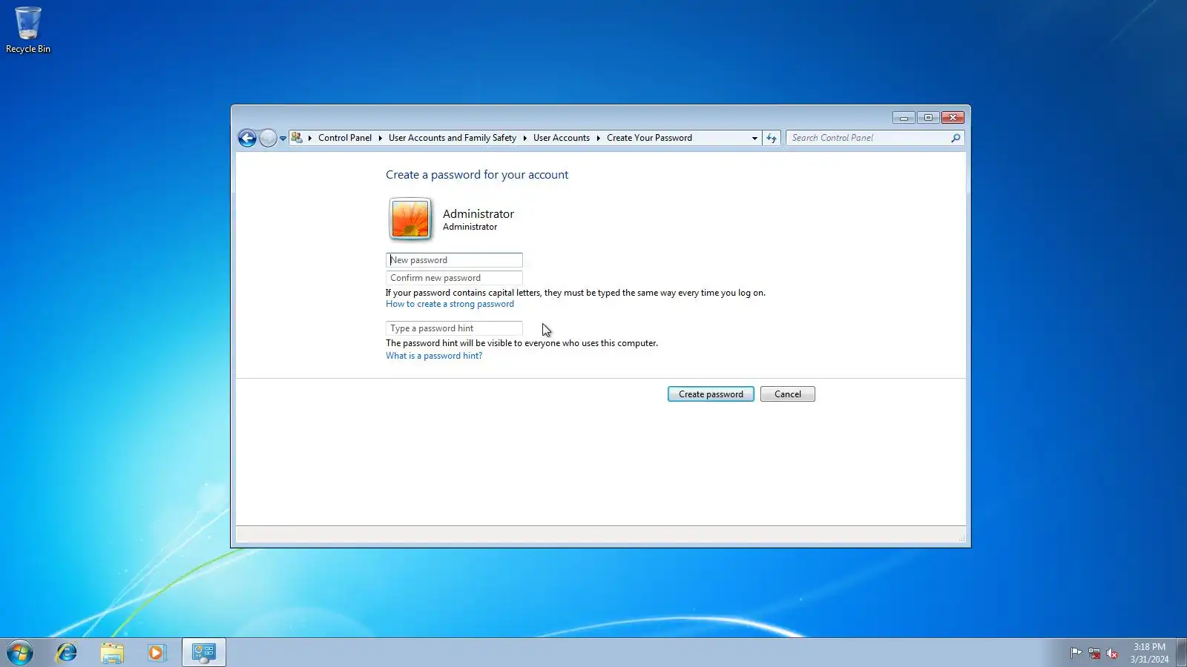The width and height of the screenshot is (1187, 667).
Task: Open User Accounts and Family Safety breadcrumb
Action: 453,138
